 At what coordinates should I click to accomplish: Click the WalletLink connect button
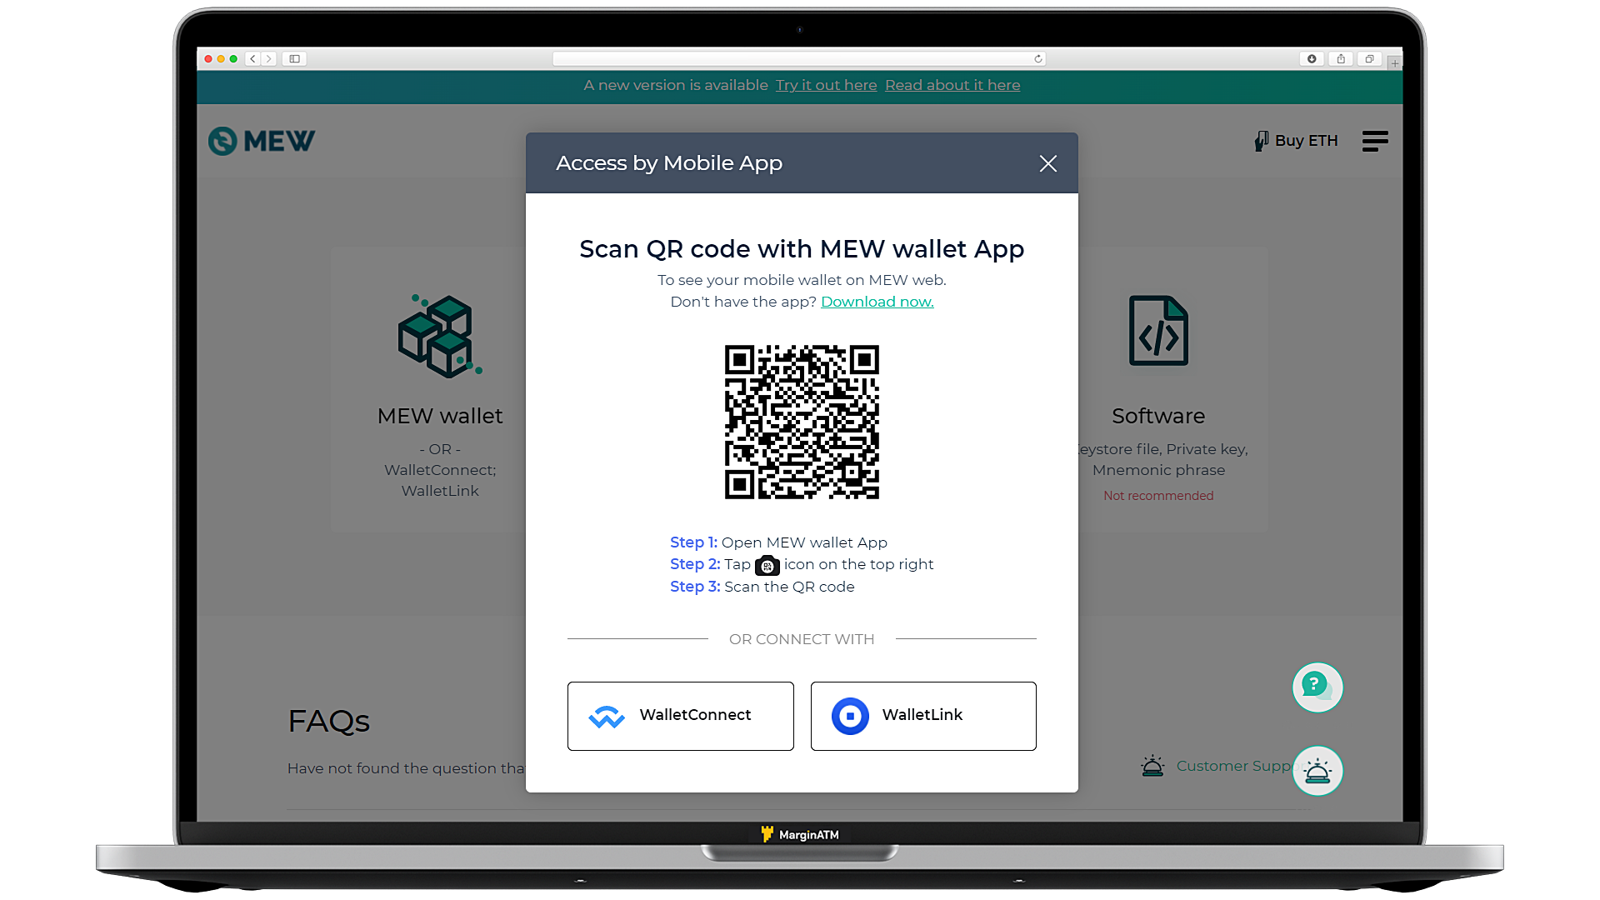coord(923,715)
